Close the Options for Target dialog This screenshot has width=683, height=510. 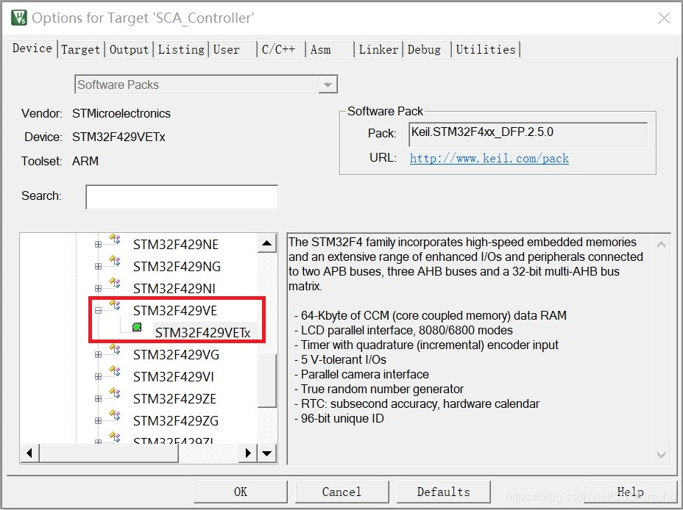click(x=664, y=18)
